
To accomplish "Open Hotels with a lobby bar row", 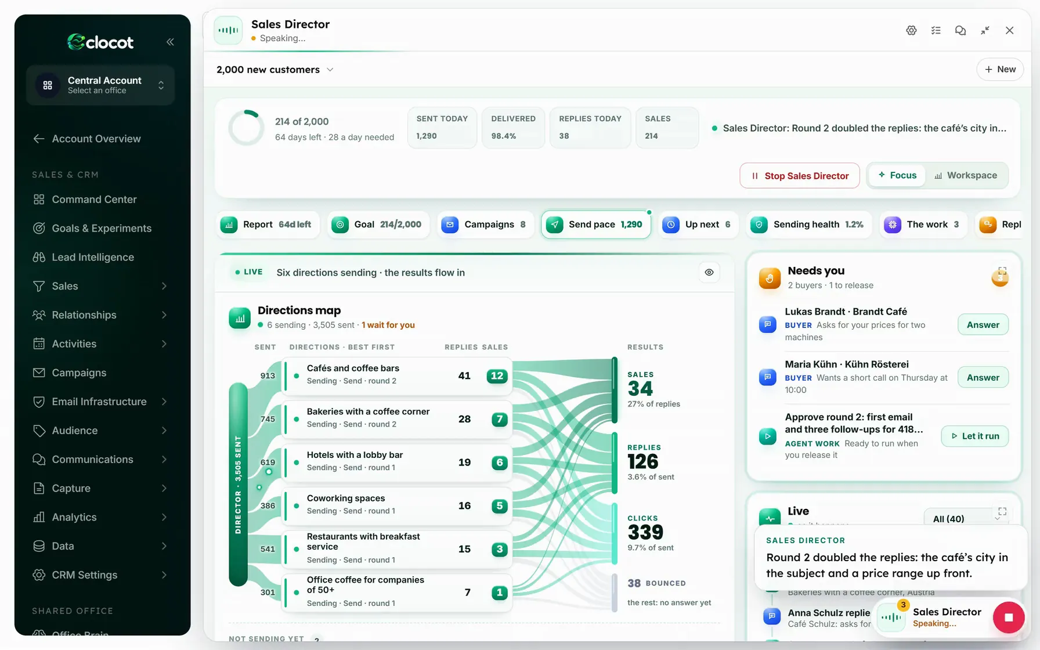I will pyautogui.click(x=398, y=462).
